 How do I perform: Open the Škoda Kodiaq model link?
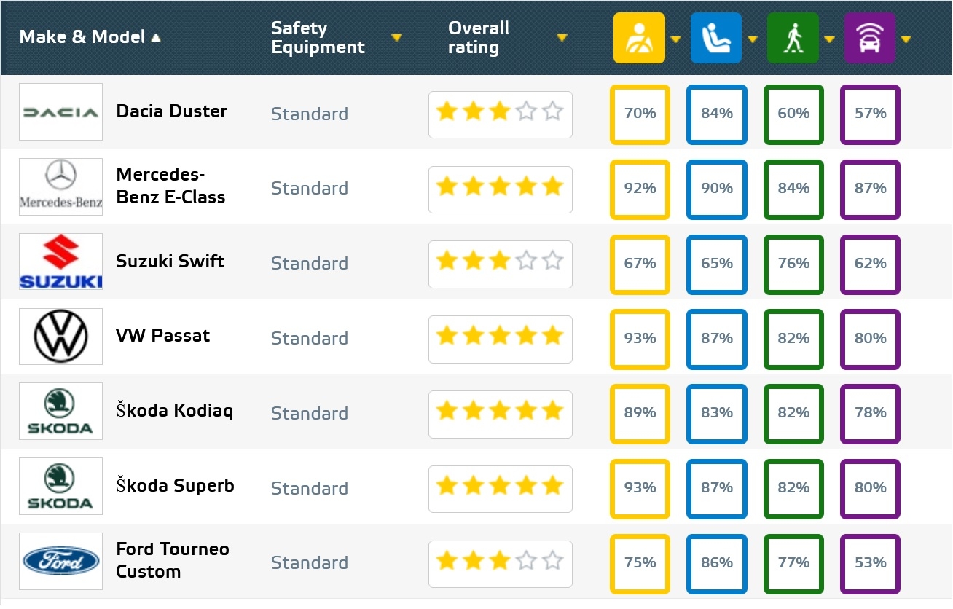pos(174,411)
